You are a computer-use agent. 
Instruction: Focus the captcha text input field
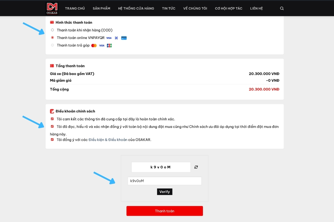click(164, 181)
